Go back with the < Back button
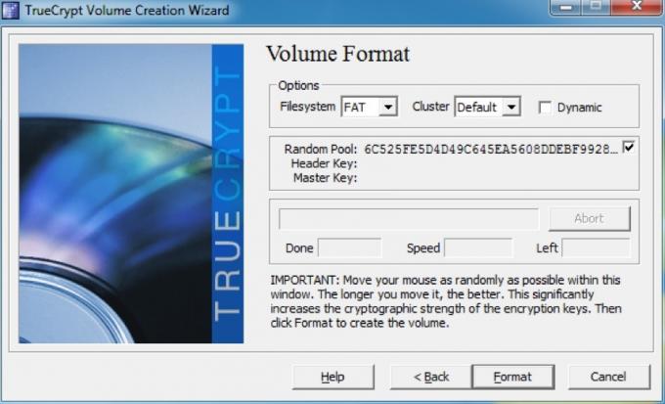Screen dimensions: 665x404 (431, 377)
